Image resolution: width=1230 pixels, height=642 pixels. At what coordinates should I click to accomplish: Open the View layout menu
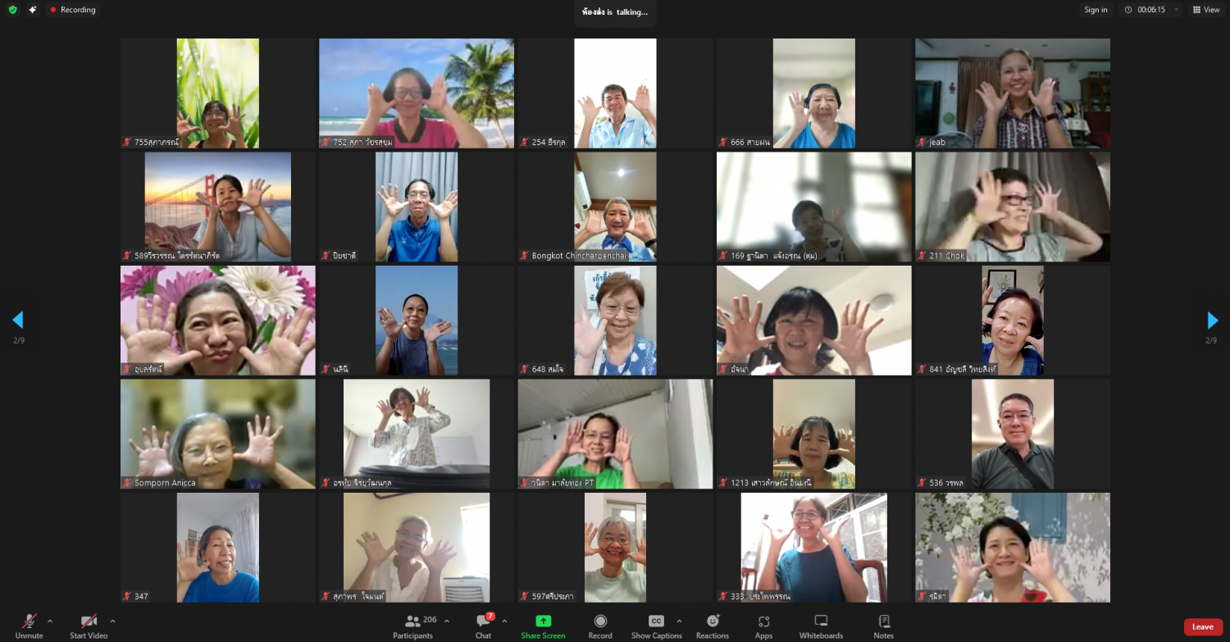[x=1206, y=10]
